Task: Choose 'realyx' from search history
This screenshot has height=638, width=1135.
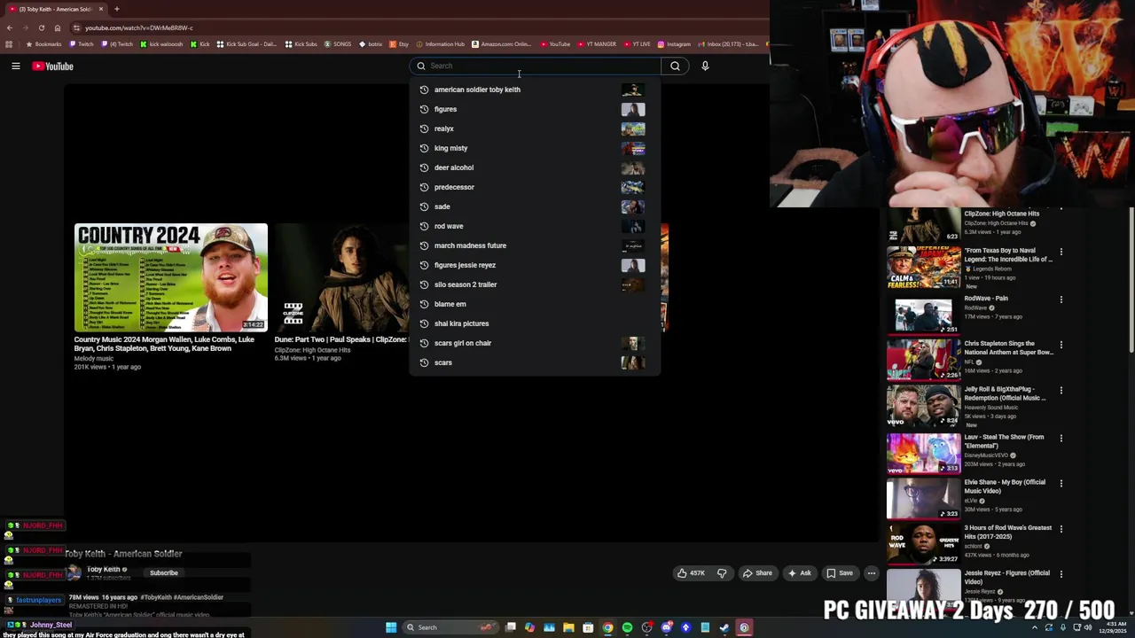Action: click(535, 128)
